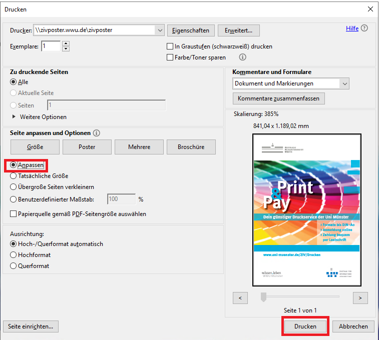Choose Hochformat orientation

point(14,255)
